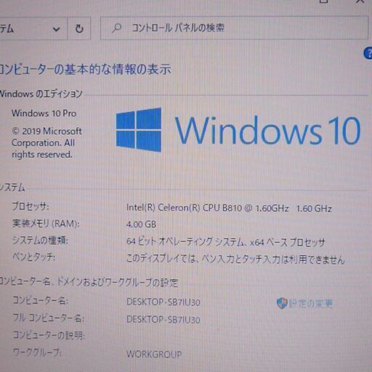Open the address bar history dropdown chevron
Viewport: 372px width, 372px height.
(x=56, y=29)
